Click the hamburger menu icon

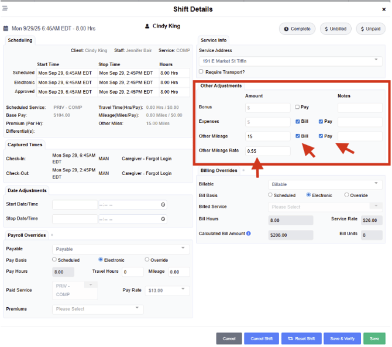5,8
